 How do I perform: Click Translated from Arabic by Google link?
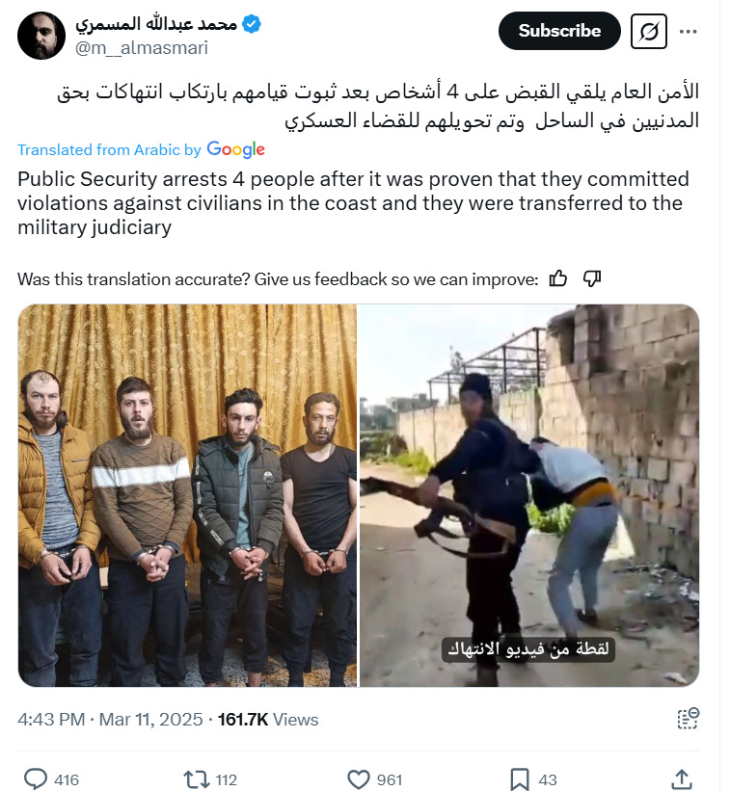tap(142, 149)
